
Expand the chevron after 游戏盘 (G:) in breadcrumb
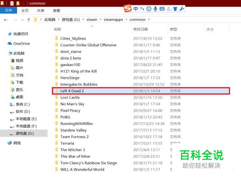[83, 19]
